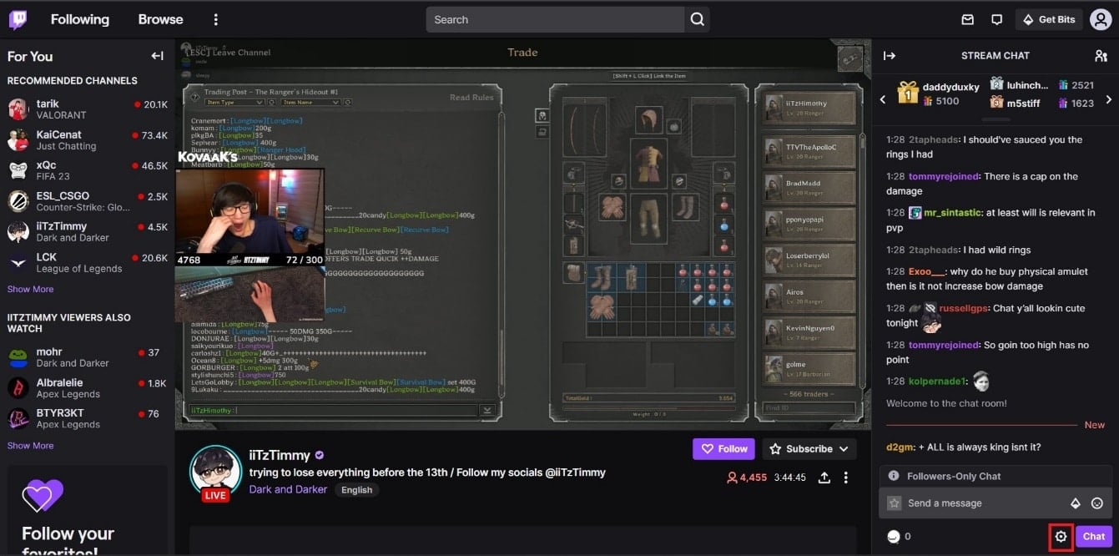The width and height of the screenshot is (1119, 556).
Task: Collapse the Stream Chat panel
Action: pos(889,55)
